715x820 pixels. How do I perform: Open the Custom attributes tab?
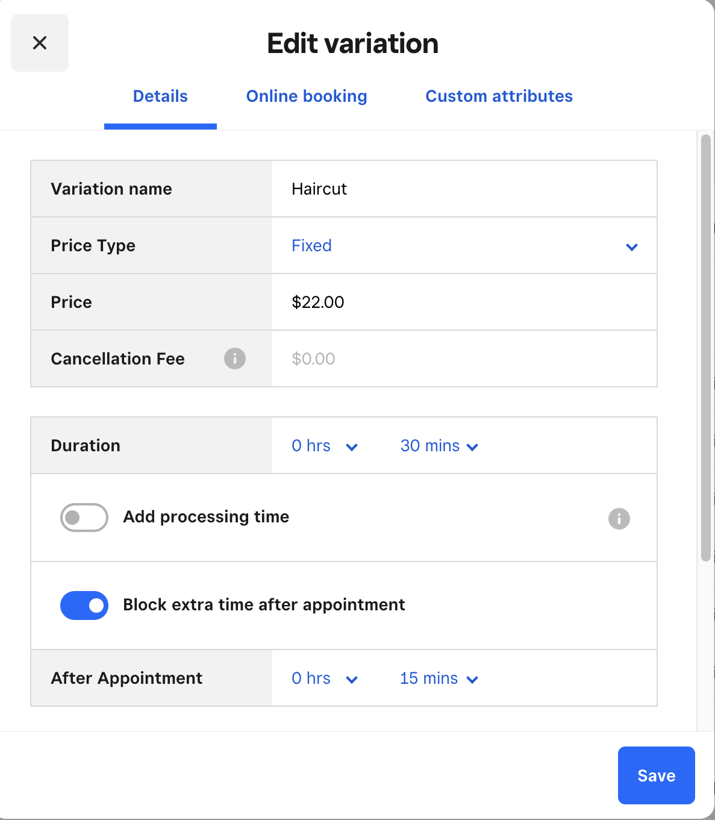(x=499, y=96)
